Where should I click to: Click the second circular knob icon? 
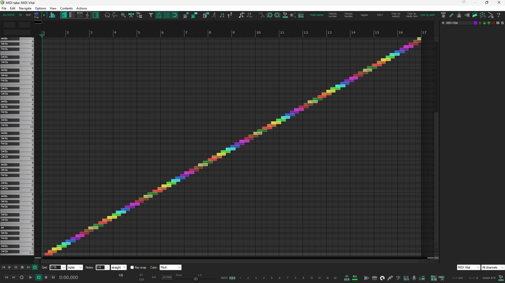[277, 15]
